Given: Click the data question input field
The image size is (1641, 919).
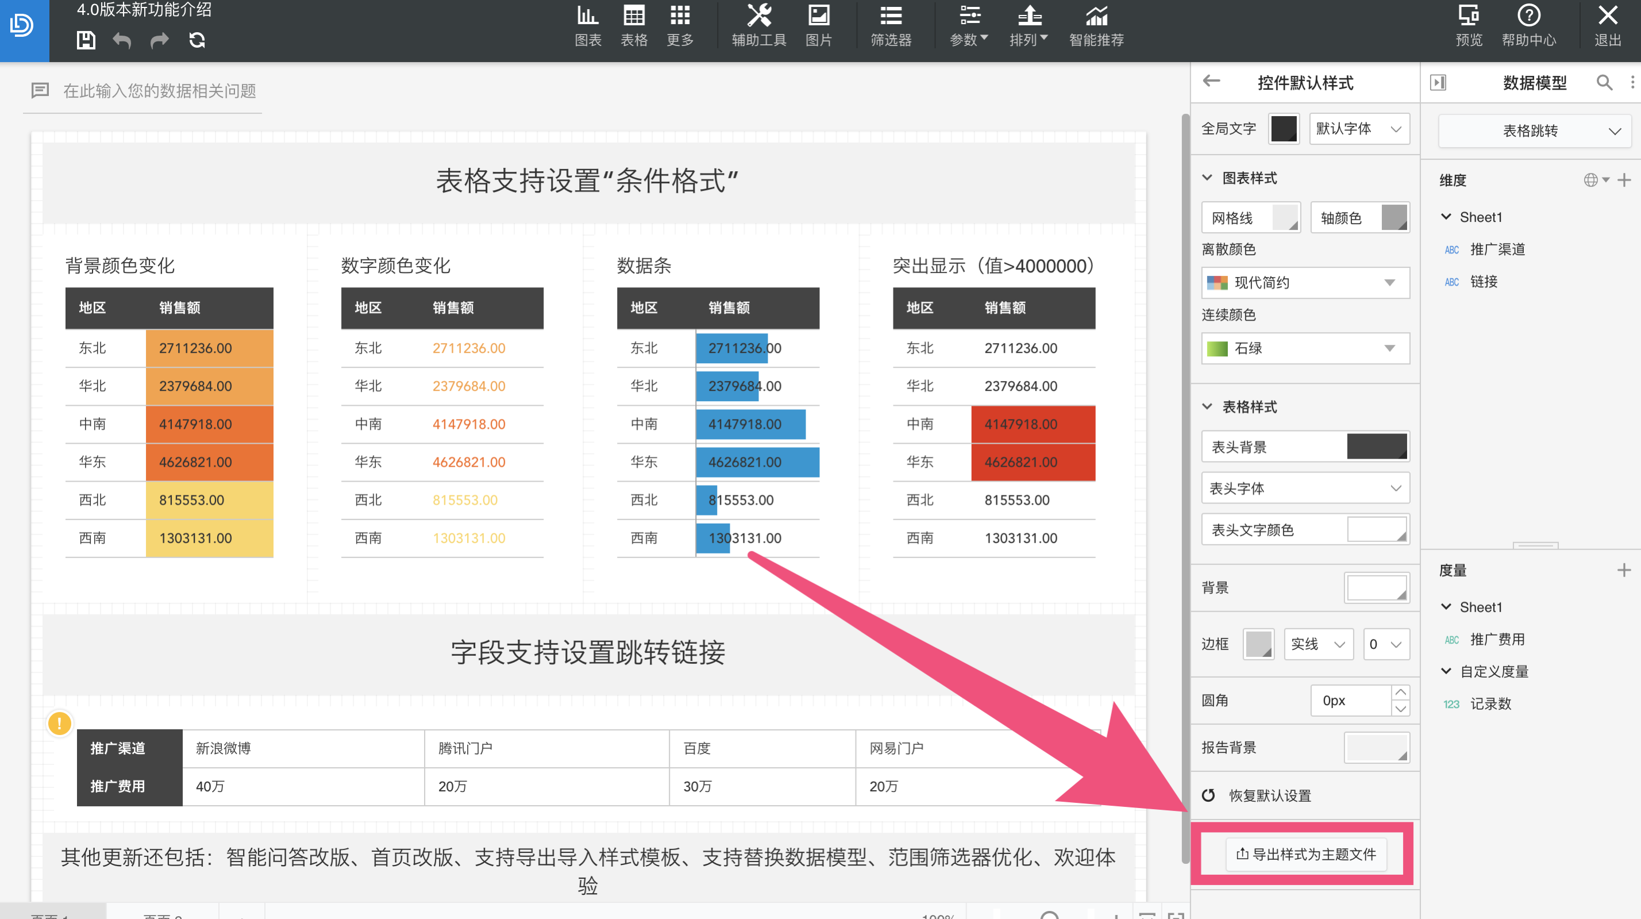Looking at the screenshot, I should (x=159, y=91).
